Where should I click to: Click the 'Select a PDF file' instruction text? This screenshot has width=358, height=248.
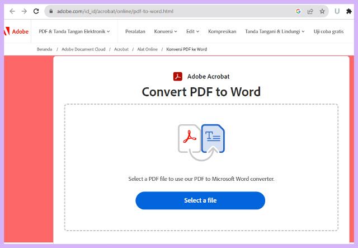point(201,179)
